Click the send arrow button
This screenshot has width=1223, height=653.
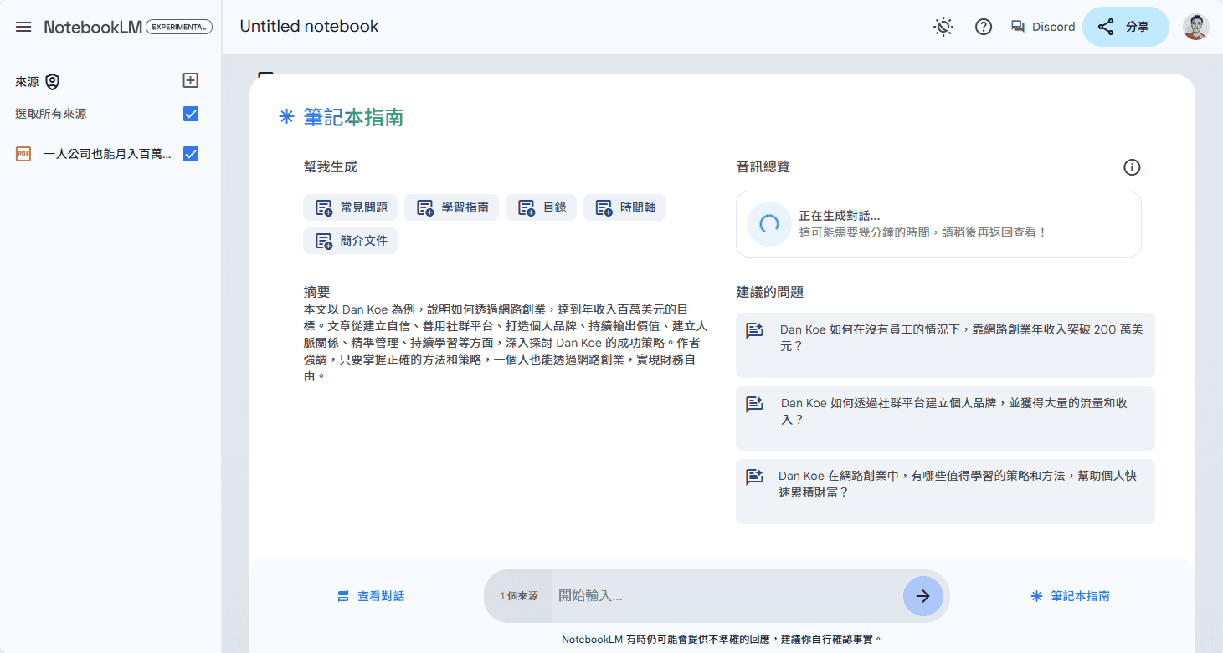(x=922, y=596)
